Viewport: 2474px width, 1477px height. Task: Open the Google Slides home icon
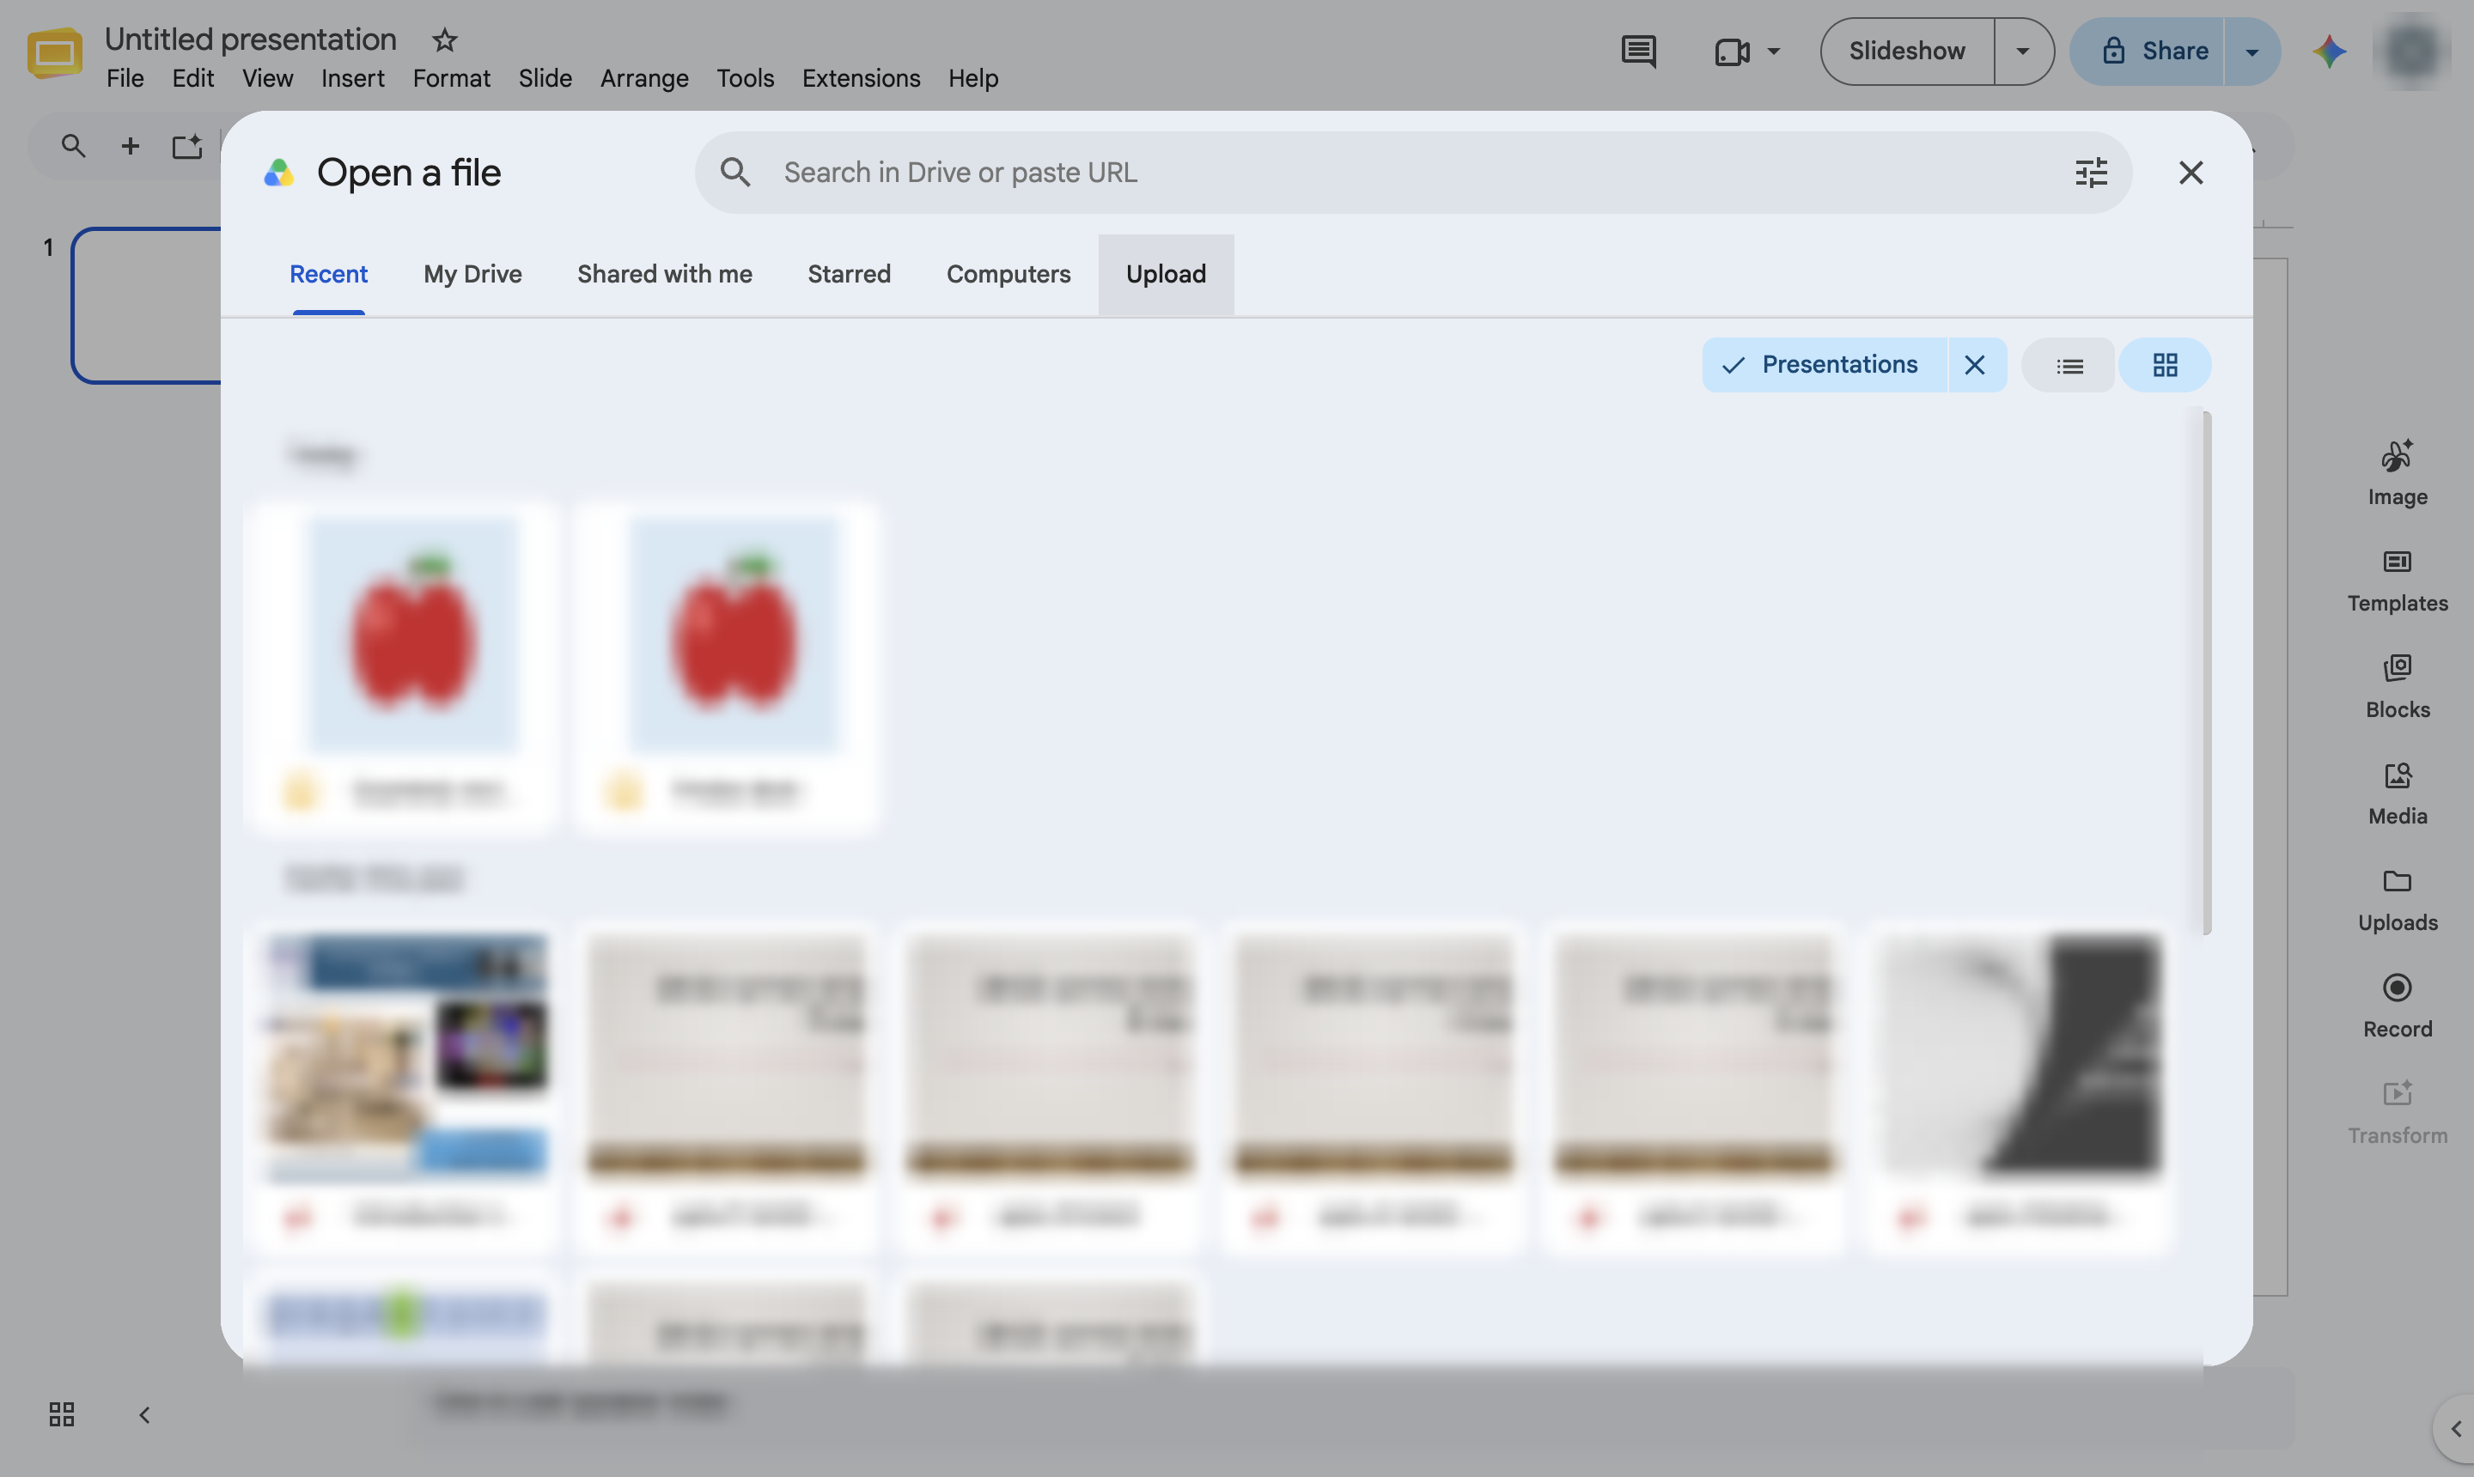(x=55, y=52)
